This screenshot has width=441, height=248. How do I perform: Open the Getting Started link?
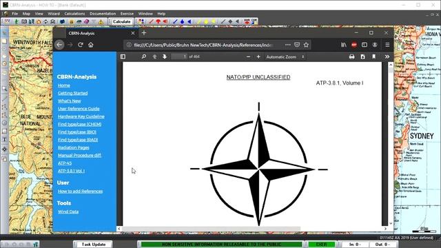[72, 93]
